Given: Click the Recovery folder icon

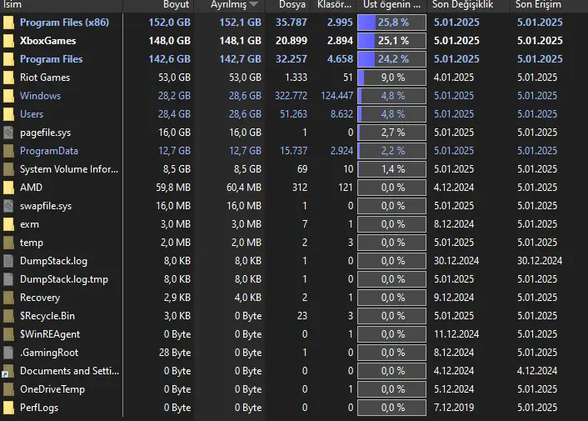Looking at the screenshot, I should click(8, 298).
